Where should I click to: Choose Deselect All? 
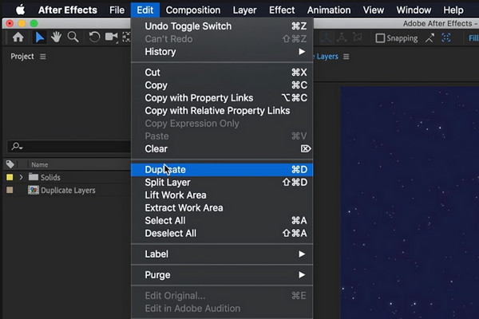coord(222,234)
